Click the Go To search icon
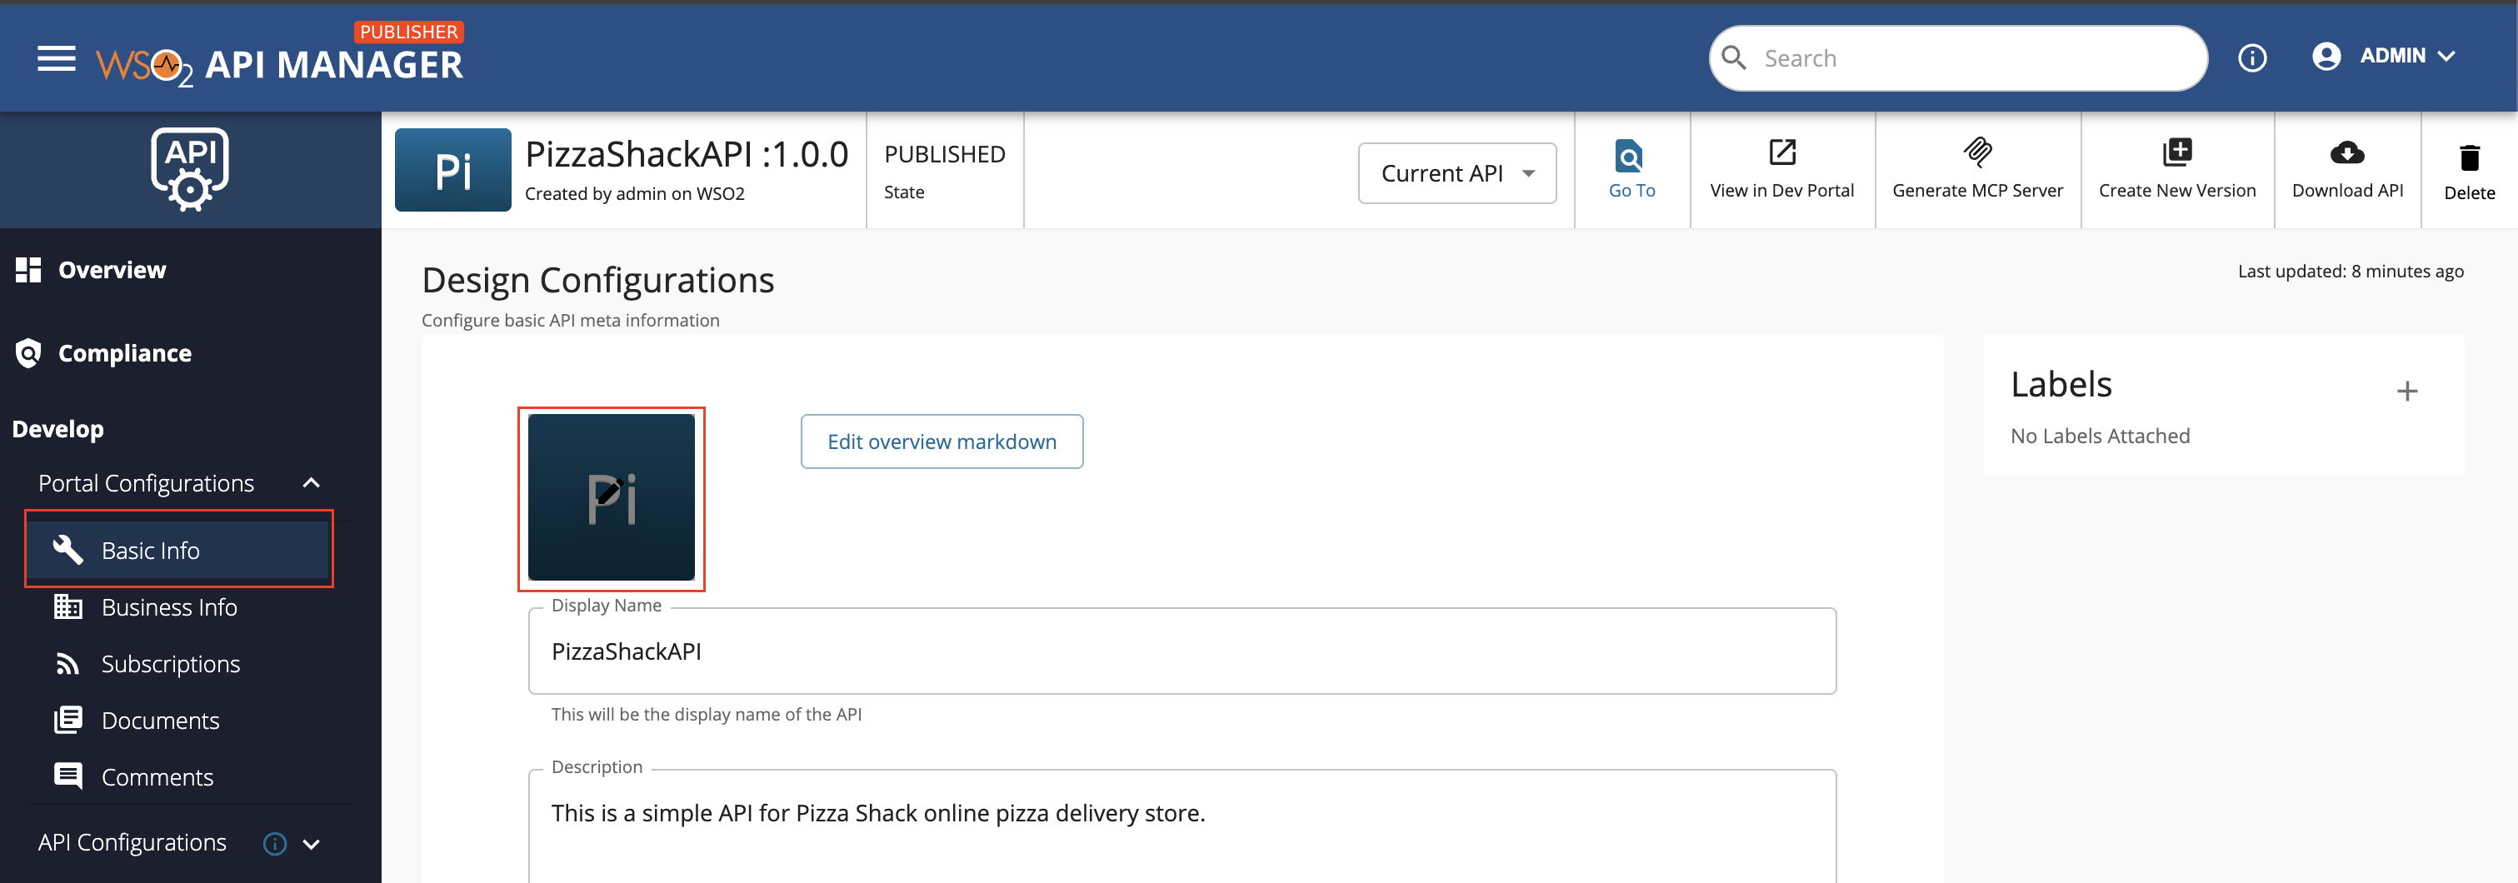The width and height of the screenshot is (2518, 883). (1631, 155)
